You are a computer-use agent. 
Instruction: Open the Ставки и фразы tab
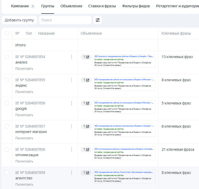[x=102, y=6]
